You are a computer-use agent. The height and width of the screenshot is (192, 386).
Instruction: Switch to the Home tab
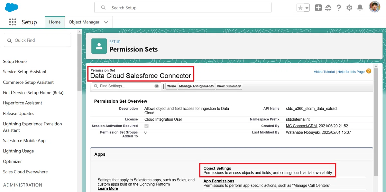(x=55, y=22)
